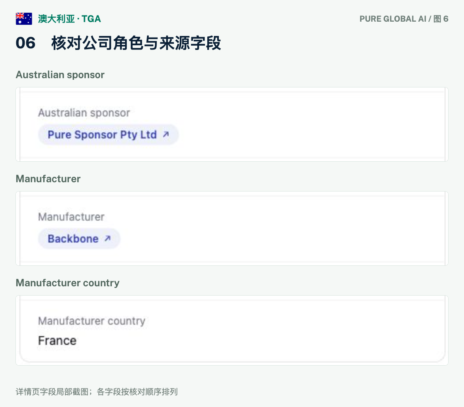Click the 06 核对公司角色与来源字段 title
The width and height of the screenshot is (464, 407).
tap(118, 43)
